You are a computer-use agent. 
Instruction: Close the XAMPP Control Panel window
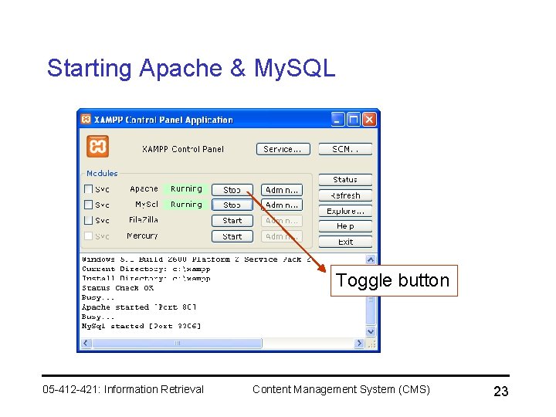tap(369, 120)
